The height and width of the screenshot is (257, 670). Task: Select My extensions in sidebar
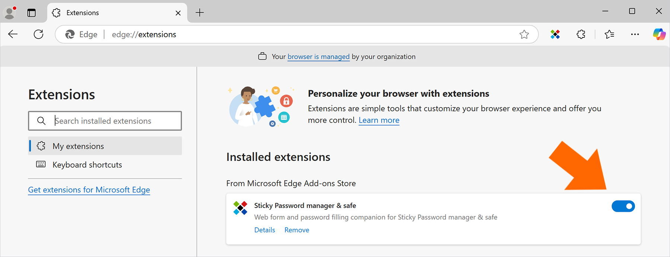click(105, 146)
